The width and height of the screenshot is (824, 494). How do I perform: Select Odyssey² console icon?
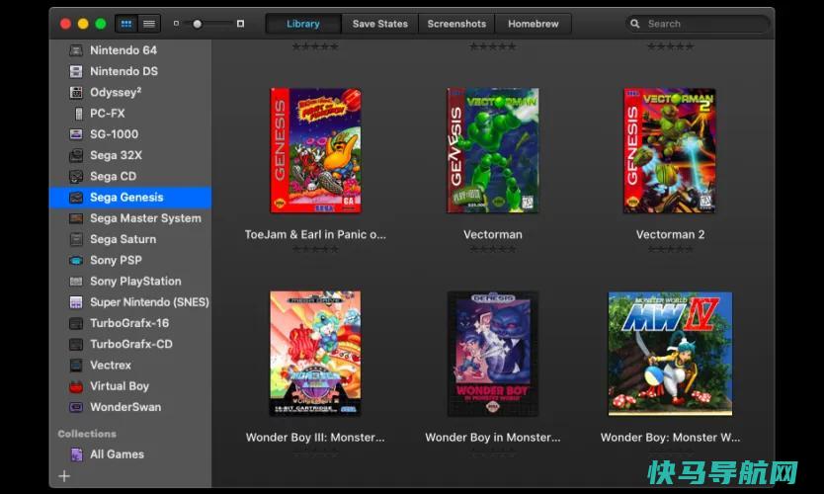coord(76,93)
